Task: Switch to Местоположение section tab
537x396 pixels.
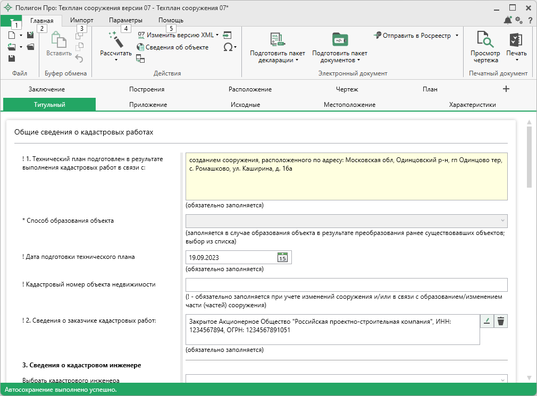Action: (x=349, y=105)
